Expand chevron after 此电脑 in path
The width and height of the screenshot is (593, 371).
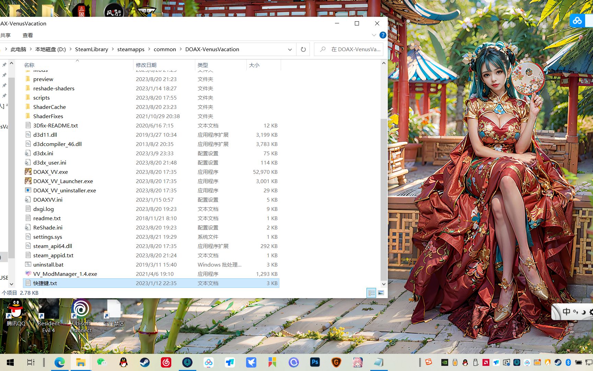tap(31, 49)
